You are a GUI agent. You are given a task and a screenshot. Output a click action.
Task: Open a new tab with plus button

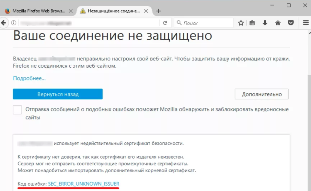click(x=158, y=11)
